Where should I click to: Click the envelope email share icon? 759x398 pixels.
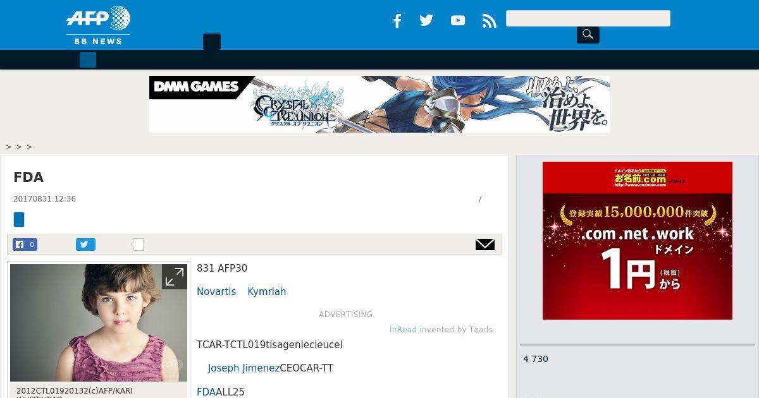485,244
